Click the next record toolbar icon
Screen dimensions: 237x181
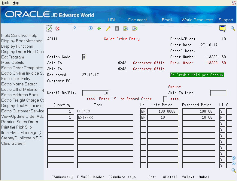[x=135, y=28]
